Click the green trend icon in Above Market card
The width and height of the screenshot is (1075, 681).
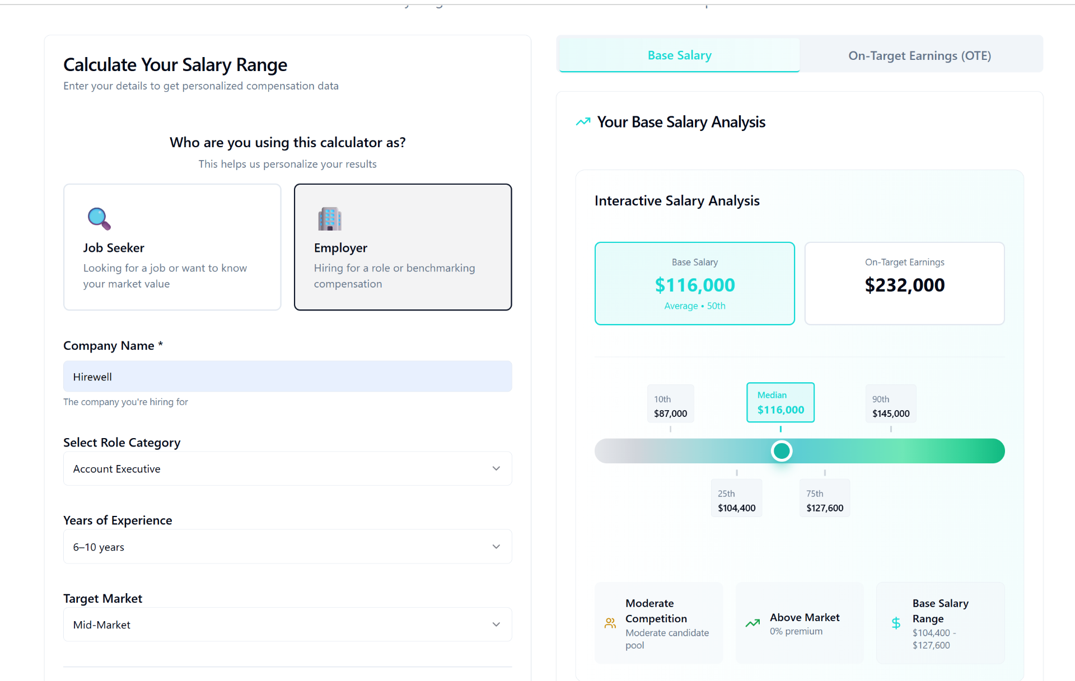(x=753, y=623)
